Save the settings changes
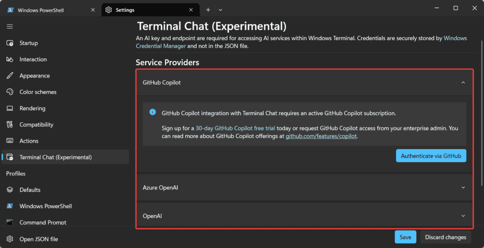Viewport: 484px width, 248px height. [405, 237]
